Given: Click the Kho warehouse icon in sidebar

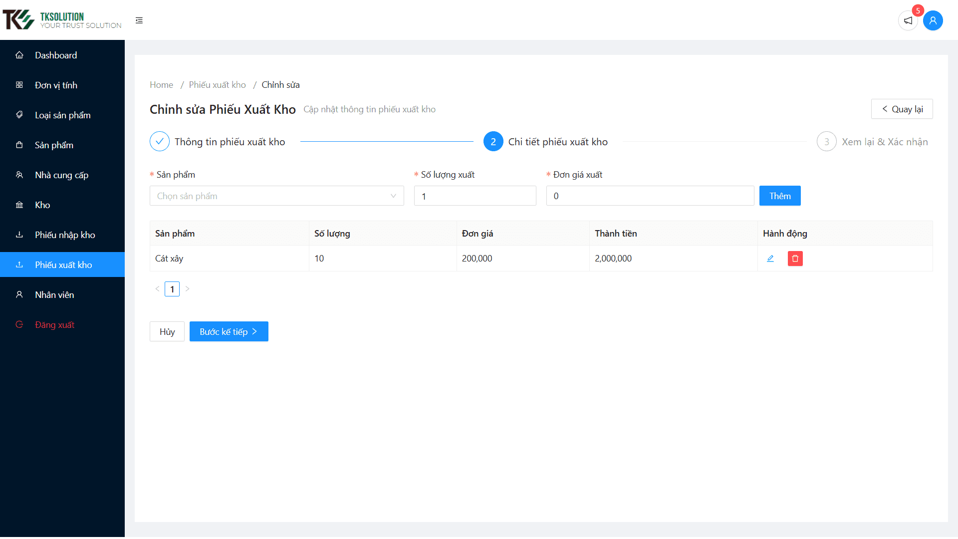Looking at the screenshot, I should pos(19,205).
